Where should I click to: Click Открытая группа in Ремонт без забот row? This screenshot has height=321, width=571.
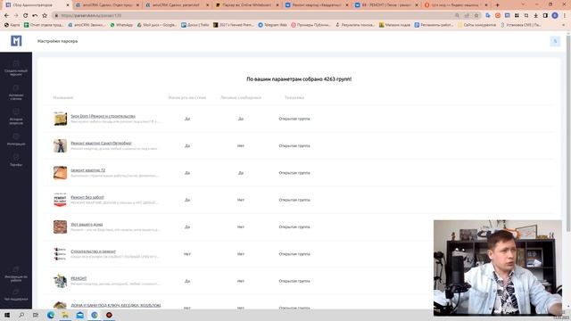tap(294, 200)
